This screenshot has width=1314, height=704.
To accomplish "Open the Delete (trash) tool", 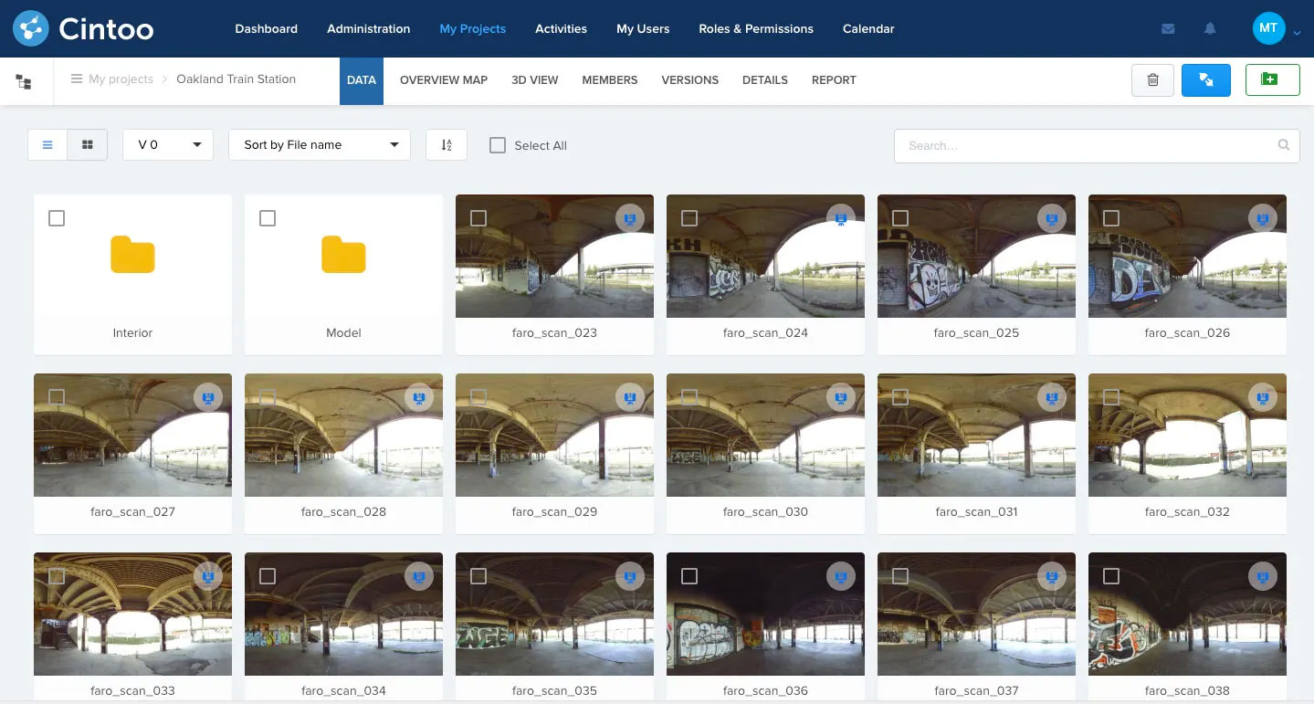I will pyautogui.click(x=1151, y=80).
